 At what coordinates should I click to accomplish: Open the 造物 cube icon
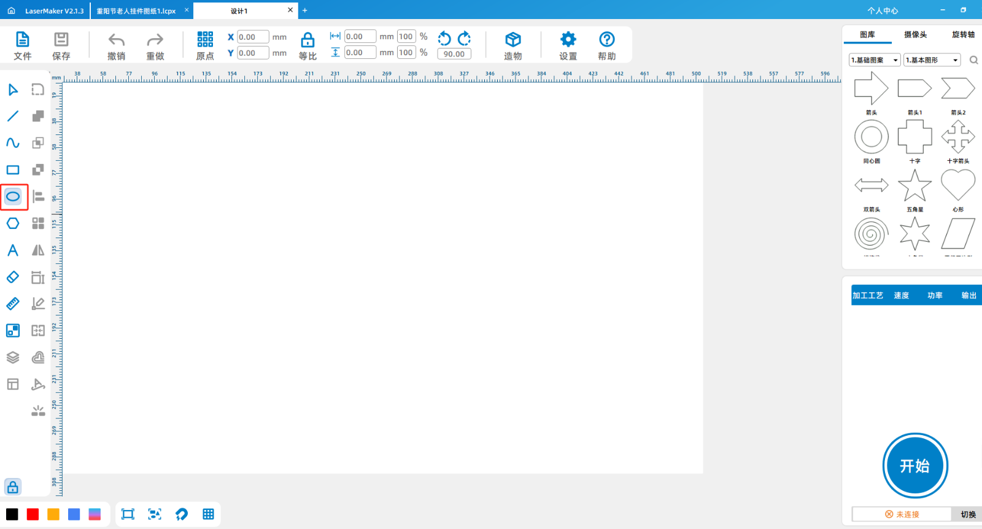tap(512, 46)
